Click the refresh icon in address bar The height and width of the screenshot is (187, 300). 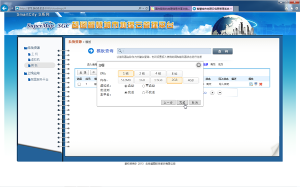[146, 8]
